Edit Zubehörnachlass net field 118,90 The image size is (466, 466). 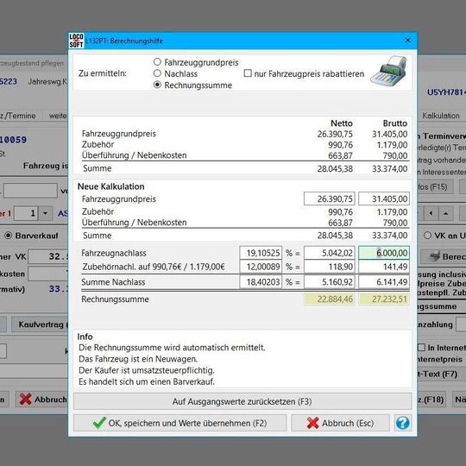point(330,267)
